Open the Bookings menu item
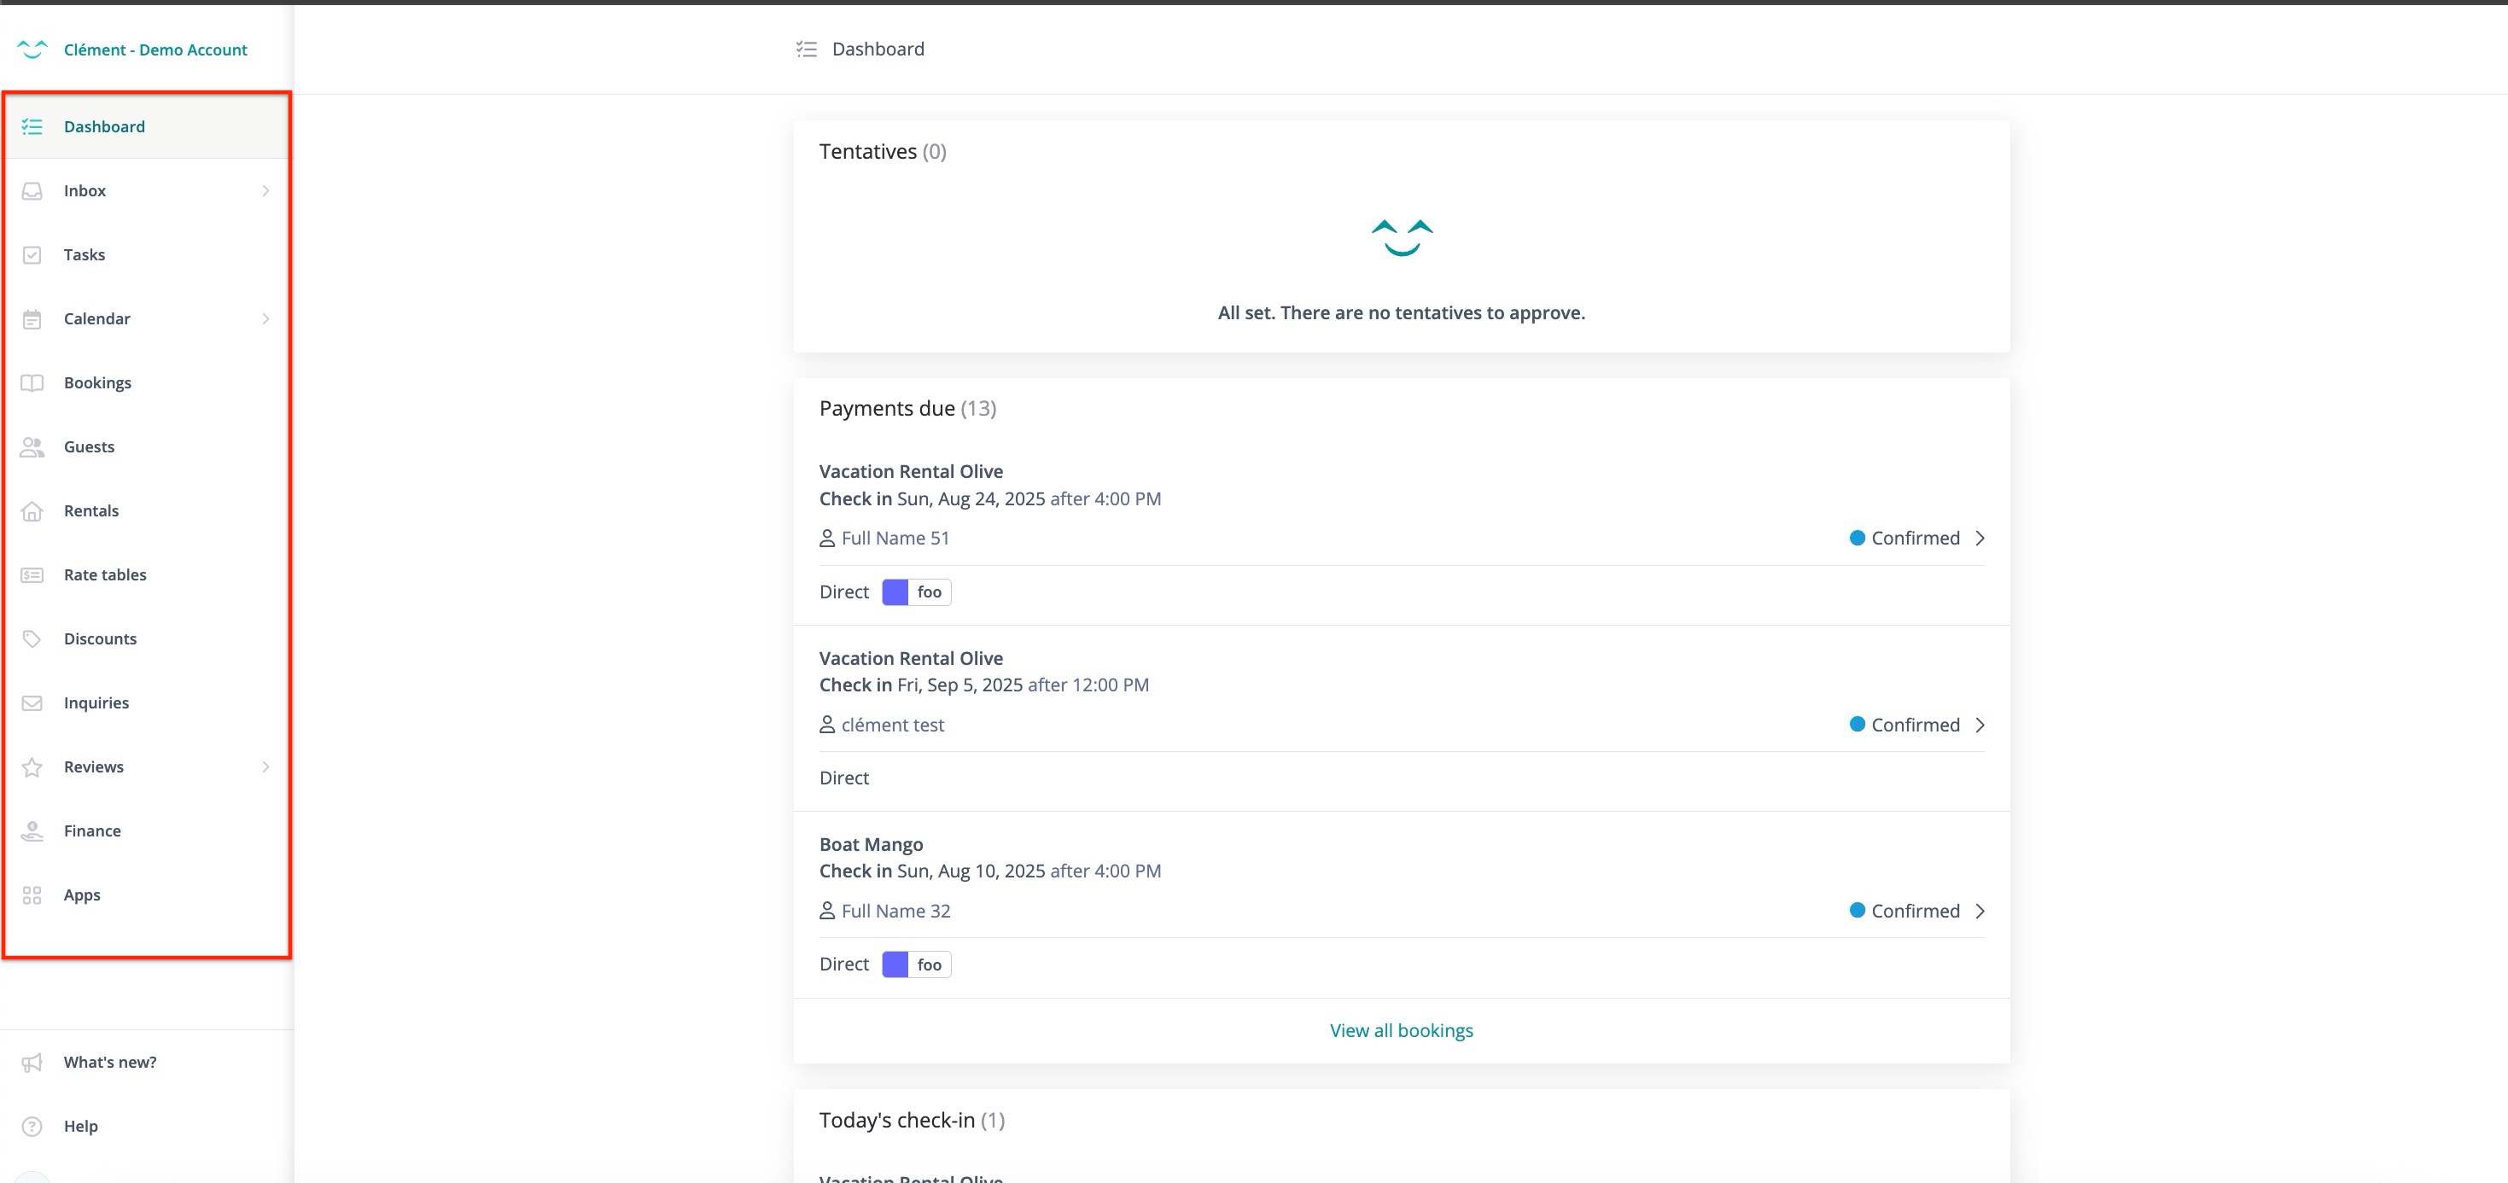This screenshot has width=2508, height=1183. [97, 382]
